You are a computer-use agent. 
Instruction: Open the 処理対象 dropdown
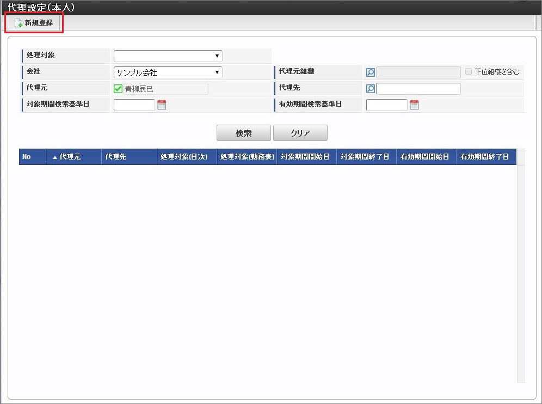168,56
